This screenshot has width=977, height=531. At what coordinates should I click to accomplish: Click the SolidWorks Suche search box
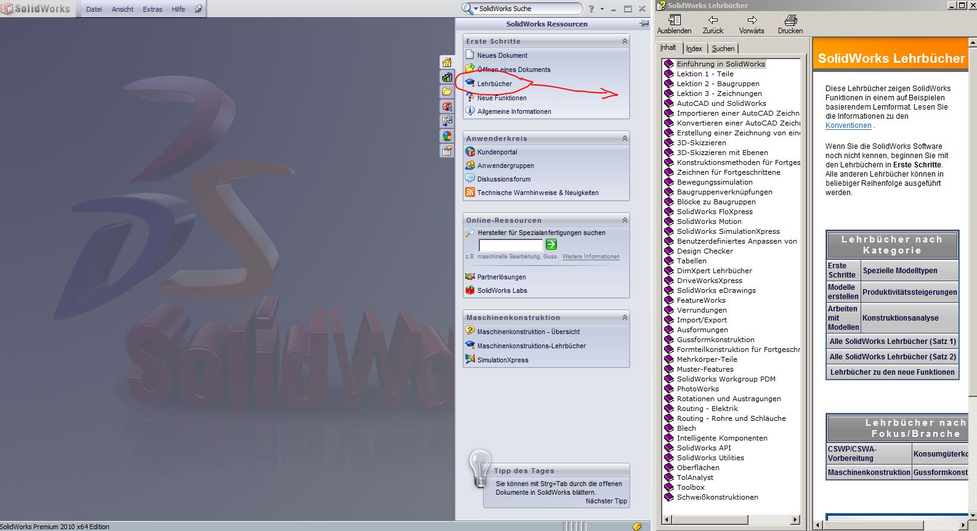530,9
